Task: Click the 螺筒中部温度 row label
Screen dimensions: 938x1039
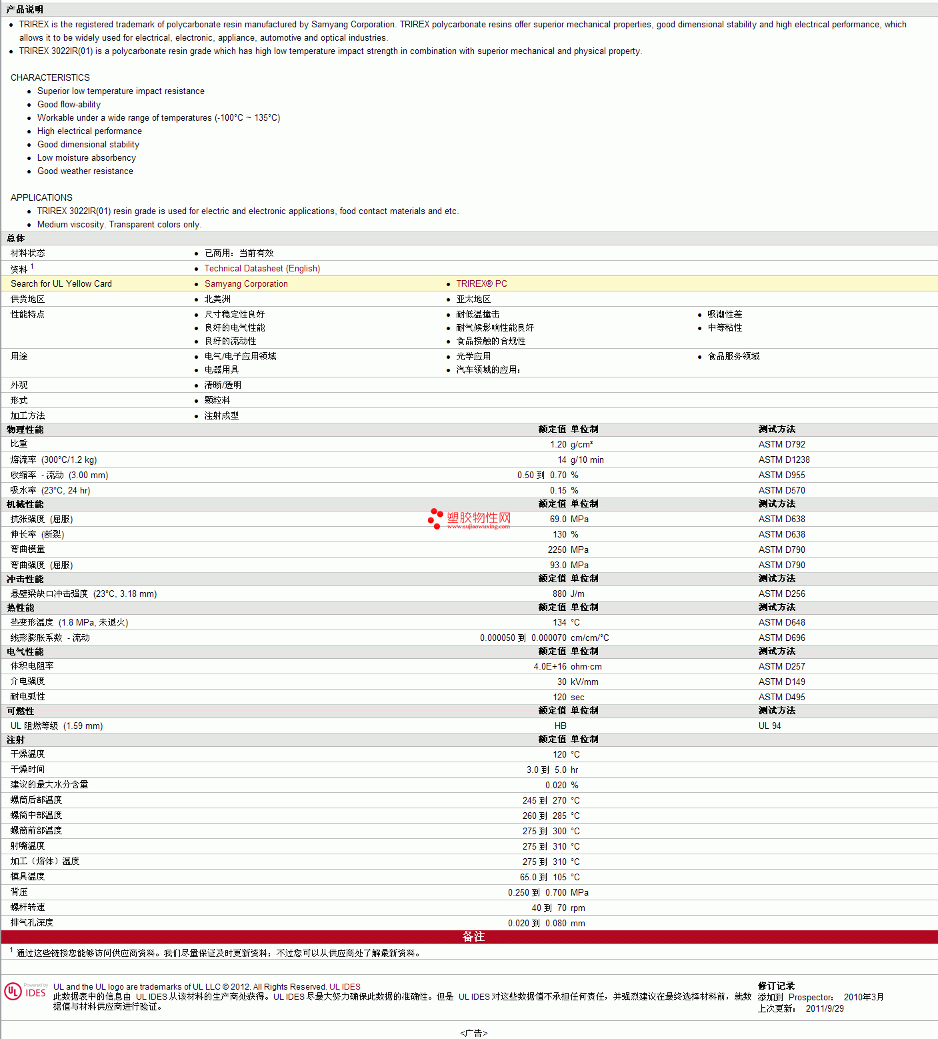Action: 36,815
